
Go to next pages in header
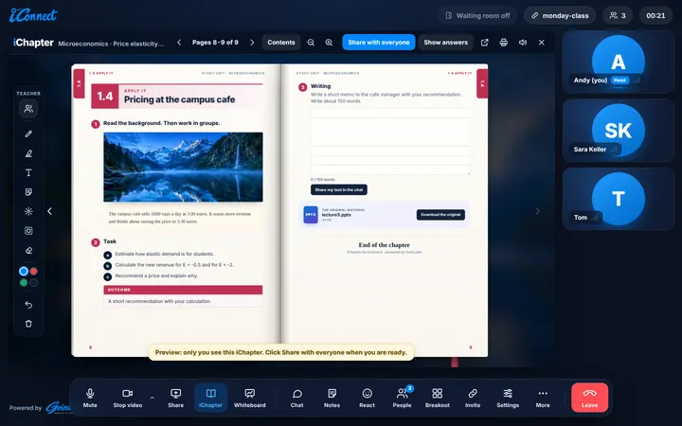click(252, 43)
